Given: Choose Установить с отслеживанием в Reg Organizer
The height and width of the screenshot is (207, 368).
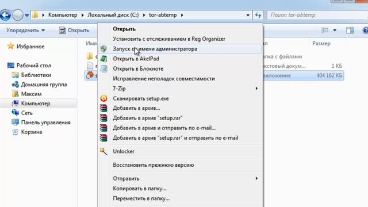Looking at the screenshot, I should click(x=181, y=39).
